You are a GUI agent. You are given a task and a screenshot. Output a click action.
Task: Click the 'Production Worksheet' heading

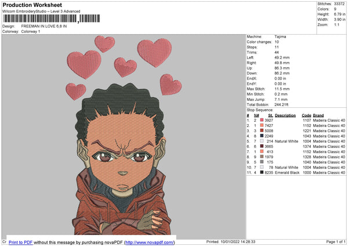tap(32, 5)
